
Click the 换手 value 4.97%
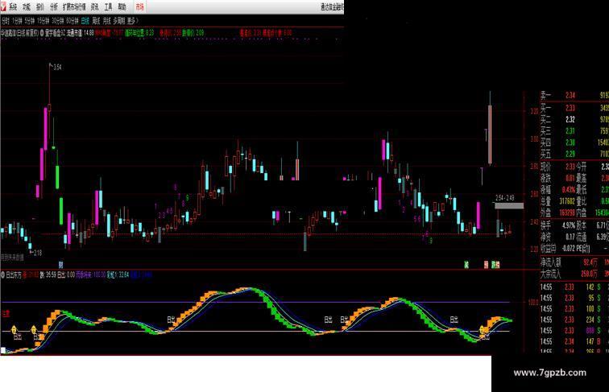pyautogui.click(x=569, y=225)
